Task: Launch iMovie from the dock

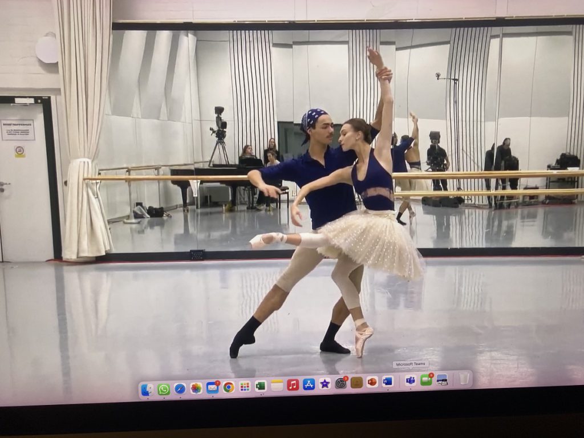Action: (x=325, y=384)
